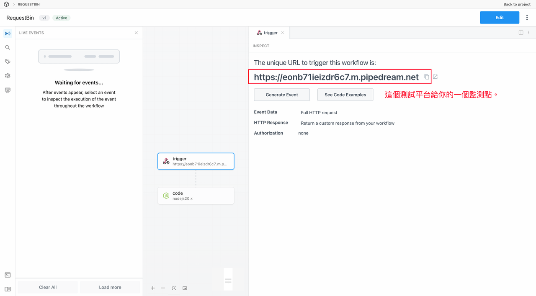Click the Load more button
The width and height of the screenshot is (536, 296).
pos(110,287)
